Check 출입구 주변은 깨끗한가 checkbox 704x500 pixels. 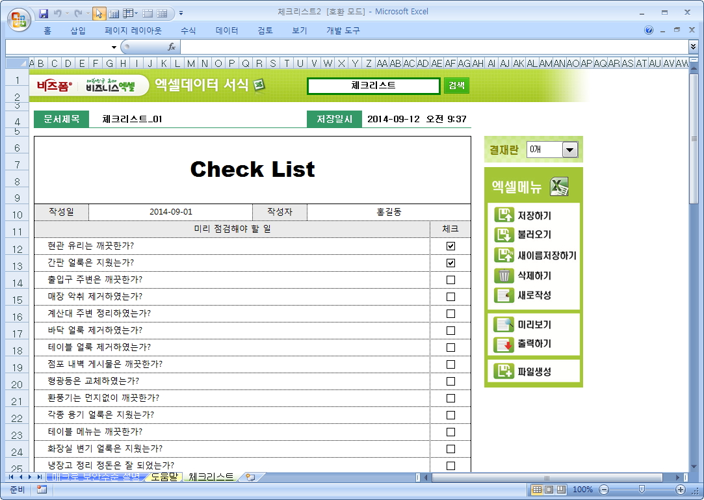point(450,280)
